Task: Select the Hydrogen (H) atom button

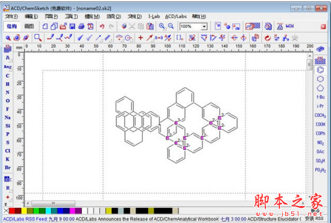Action: point(8,84)
